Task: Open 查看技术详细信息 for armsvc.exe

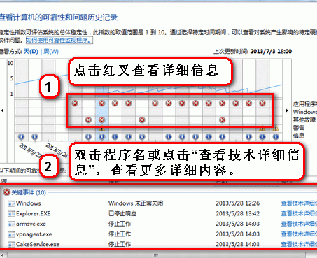Action: (x=299, y=224)
